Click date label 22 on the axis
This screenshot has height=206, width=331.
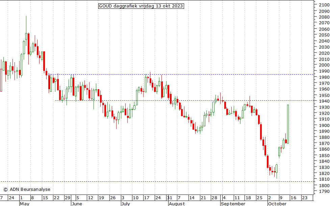pos(56,198)
